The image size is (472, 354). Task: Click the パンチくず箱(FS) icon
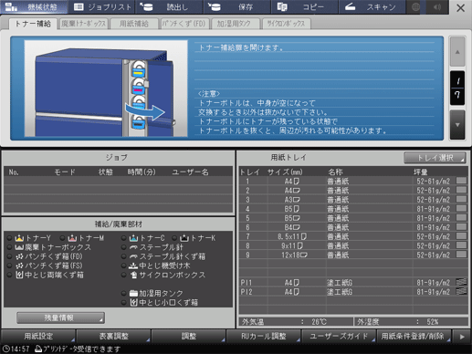[19, 265]
